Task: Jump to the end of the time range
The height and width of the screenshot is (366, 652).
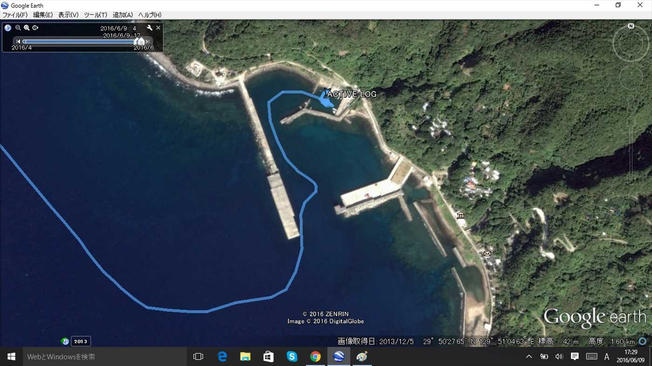Action: (x=148, y=41)
